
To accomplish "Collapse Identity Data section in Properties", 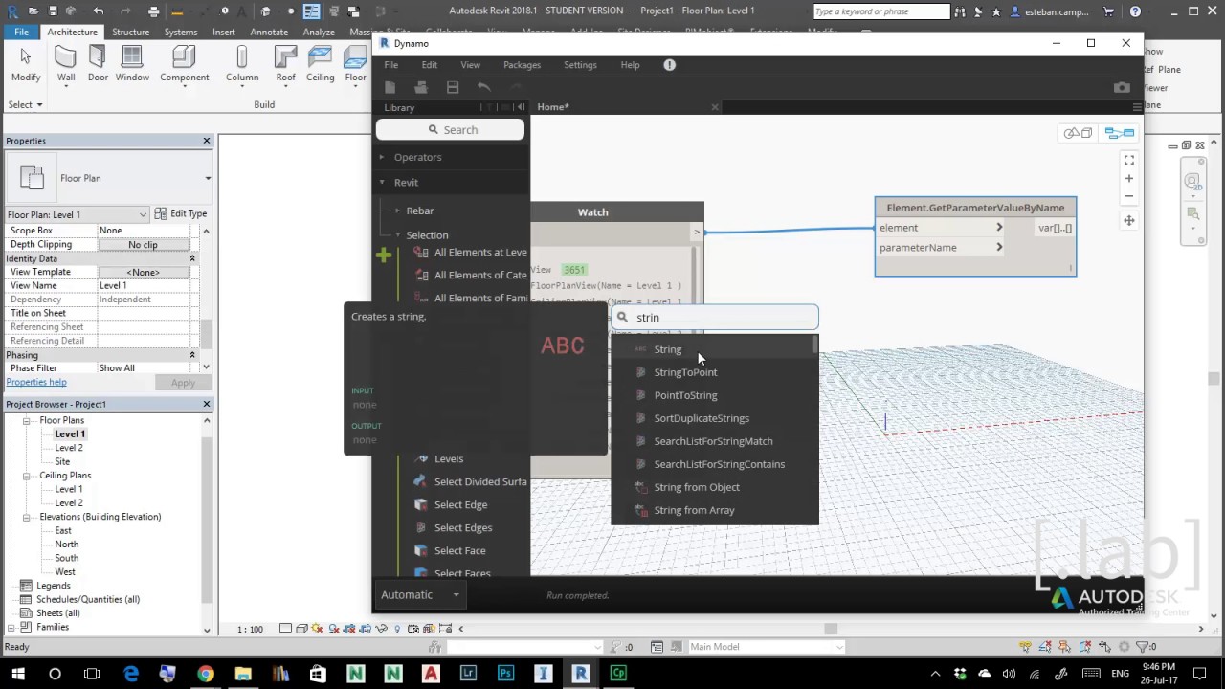I will click(x=191, y=258).
